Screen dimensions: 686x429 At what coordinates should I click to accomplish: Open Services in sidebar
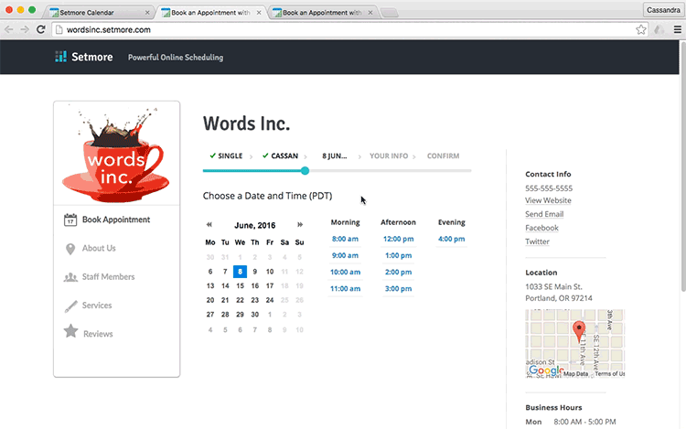(97, 306)
